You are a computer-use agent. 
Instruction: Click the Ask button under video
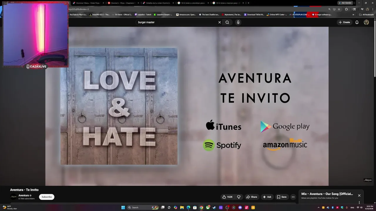tap(267, 197)
